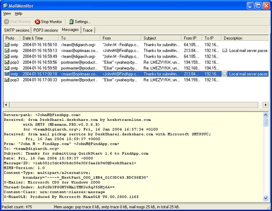Click From IP 192.168... in 16:59:58 row
This screenshot has height=211, width=272.
192,68
